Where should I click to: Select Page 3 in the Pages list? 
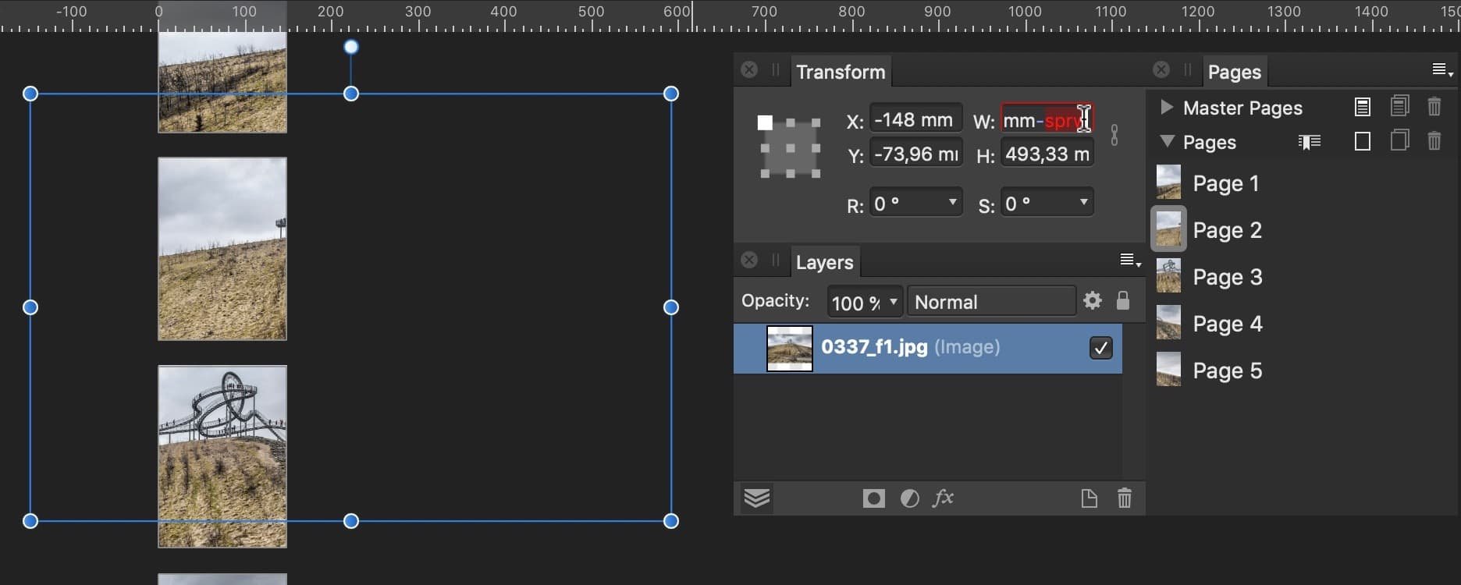point(1227,277)
